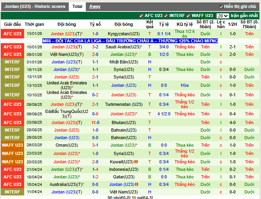Uncheck the WAFF U23 filter checkbox
Image resolution: width=261 pixels, height=199 pixels.
188,16
